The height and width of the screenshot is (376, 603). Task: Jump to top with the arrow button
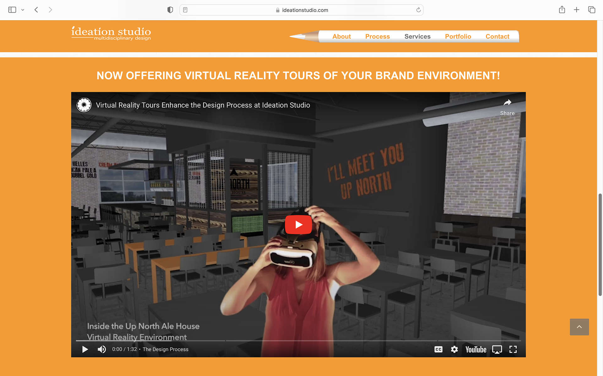click(x=579, y=327)
